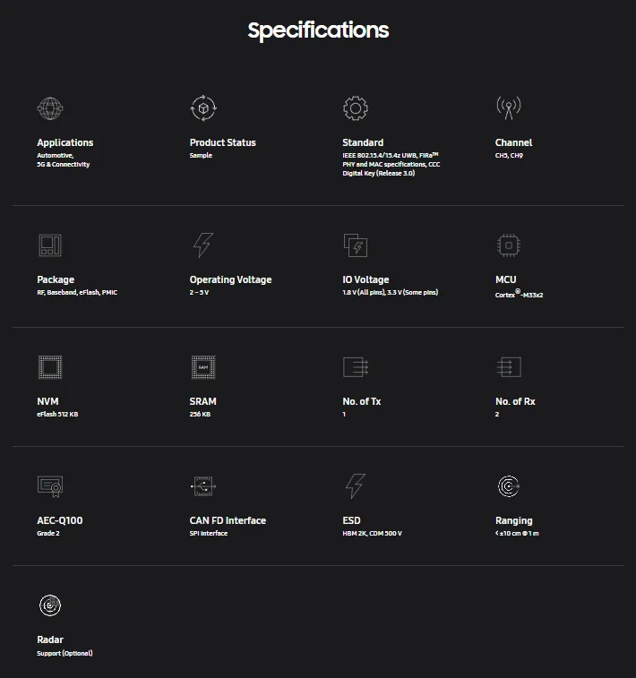The height and width of the screenshot is (678, 636).
Task: Click the MCU chip icon
Action: coord(509,245)
